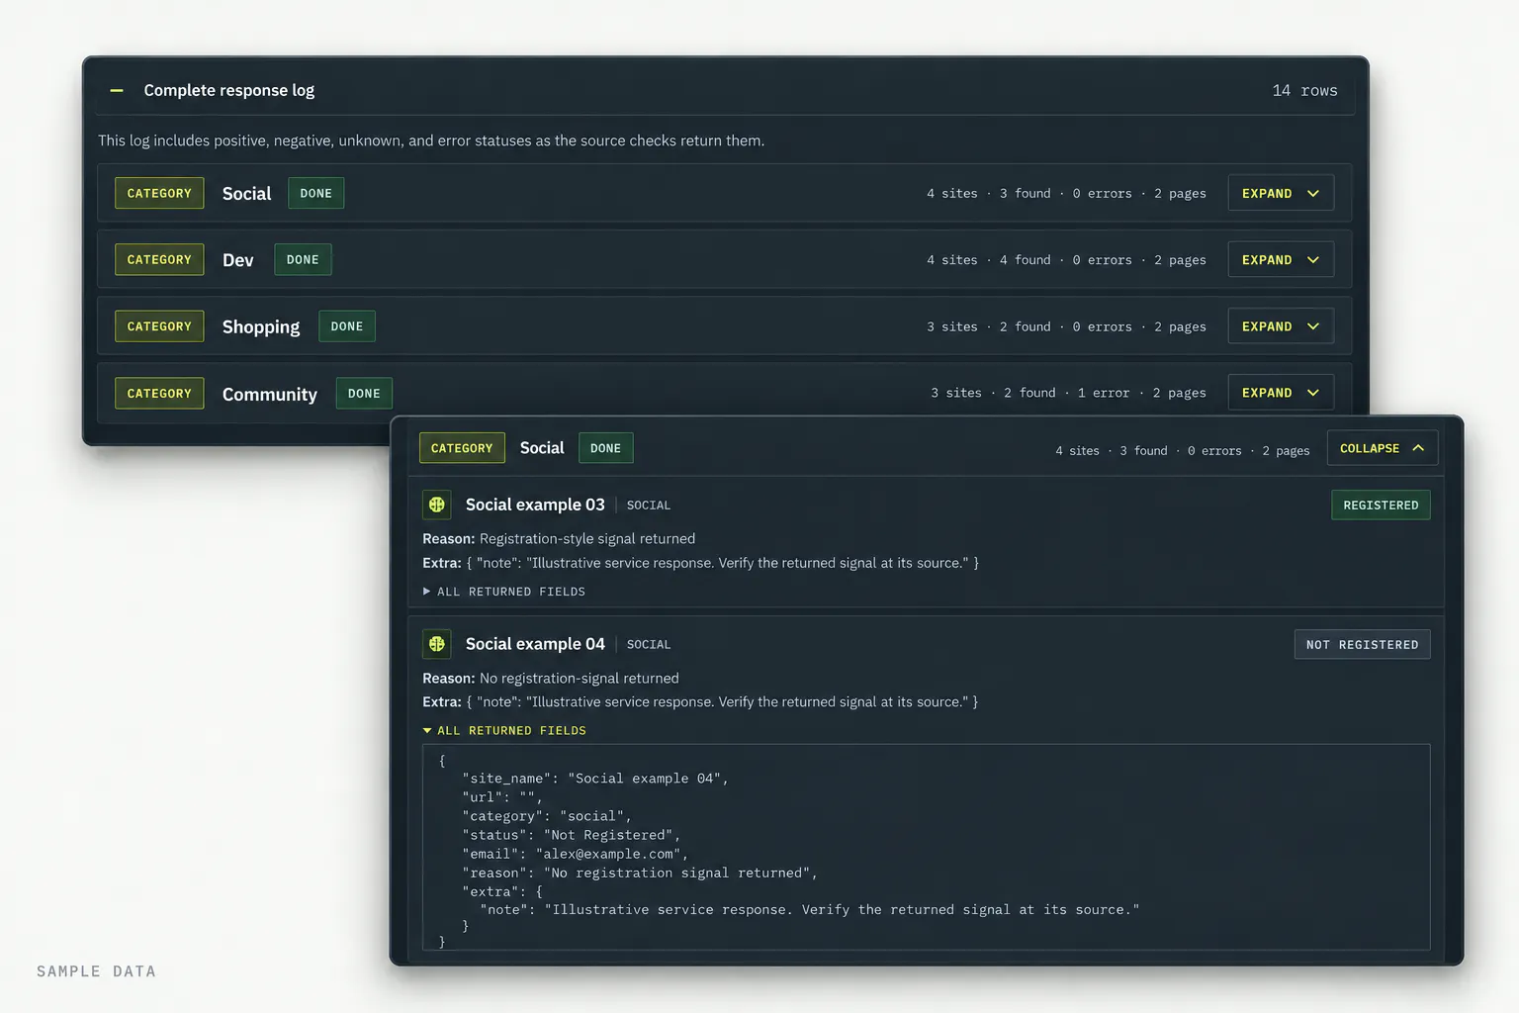
Task: Click the "site_name": "Social example 04" JSON line
Action: click(595, 779)
